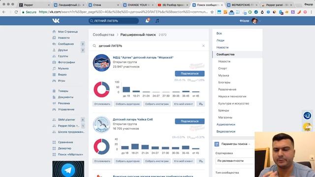Open МДЦ Артек Морской group title
The width and height of the screenshot is (315, 177).
[143, 58]
